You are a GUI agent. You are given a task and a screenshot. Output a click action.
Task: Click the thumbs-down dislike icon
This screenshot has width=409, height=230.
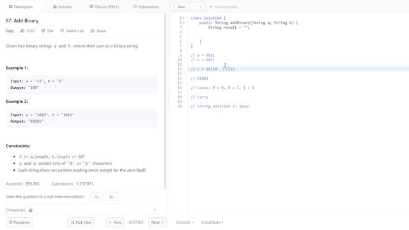43,31
